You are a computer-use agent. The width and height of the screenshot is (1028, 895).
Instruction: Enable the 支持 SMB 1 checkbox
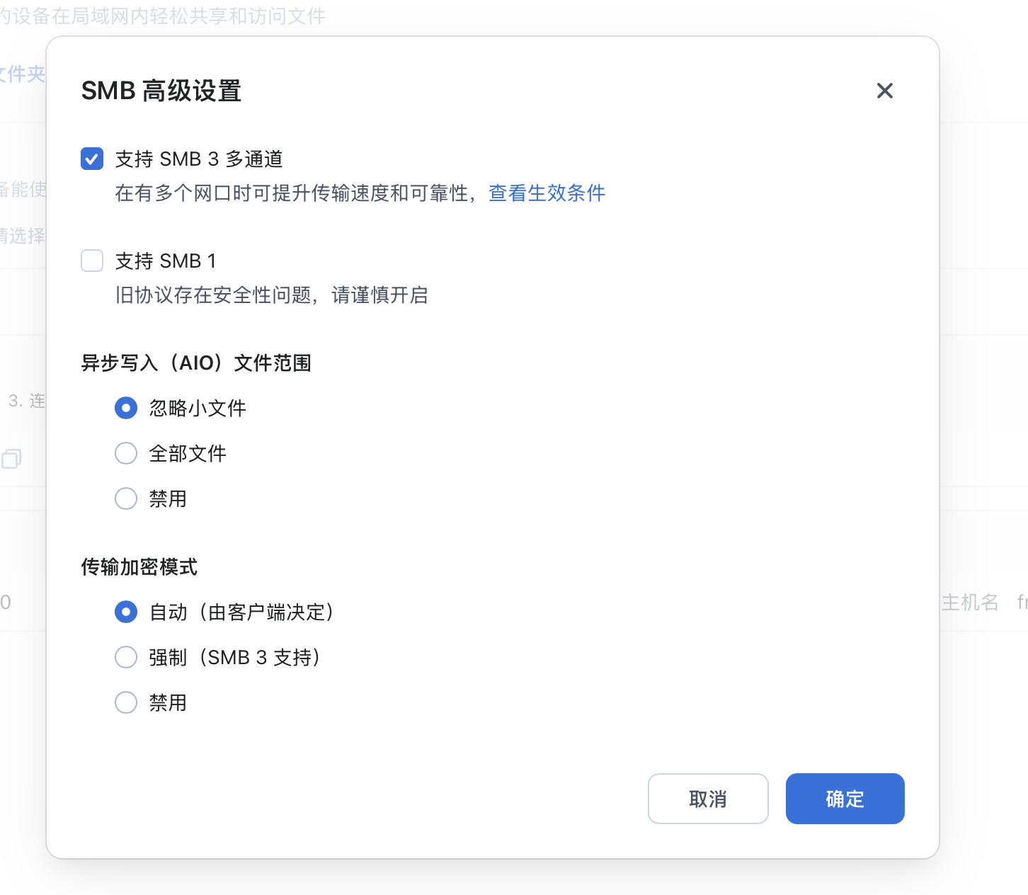click(92, 261)
